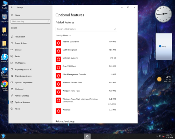This screenshot has width=175, height=139.
Task: Open System Components page
Action: point(30,83)
